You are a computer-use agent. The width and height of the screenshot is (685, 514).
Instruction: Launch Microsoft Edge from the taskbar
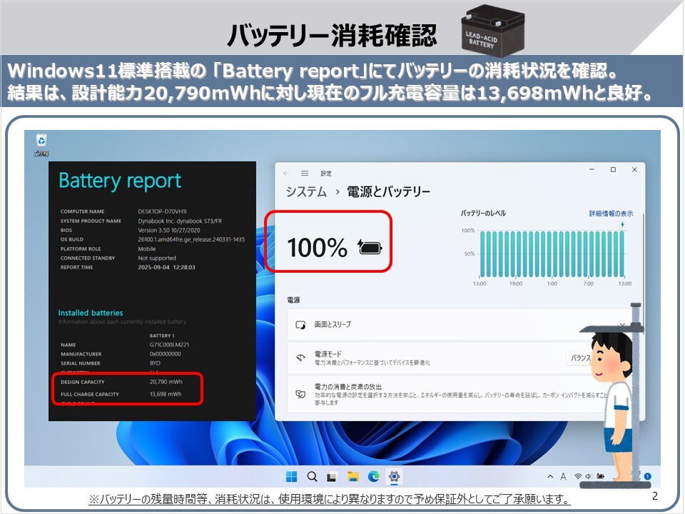[373, 476]
